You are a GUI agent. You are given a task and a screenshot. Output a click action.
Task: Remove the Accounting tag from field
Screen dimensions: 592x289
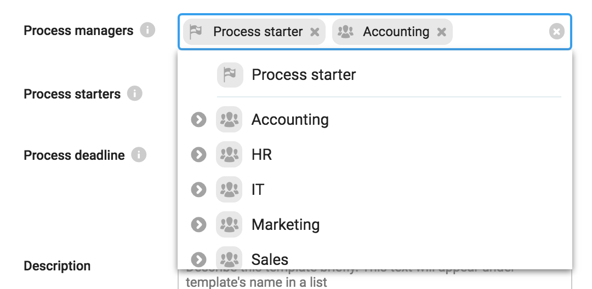coord(441,32)
